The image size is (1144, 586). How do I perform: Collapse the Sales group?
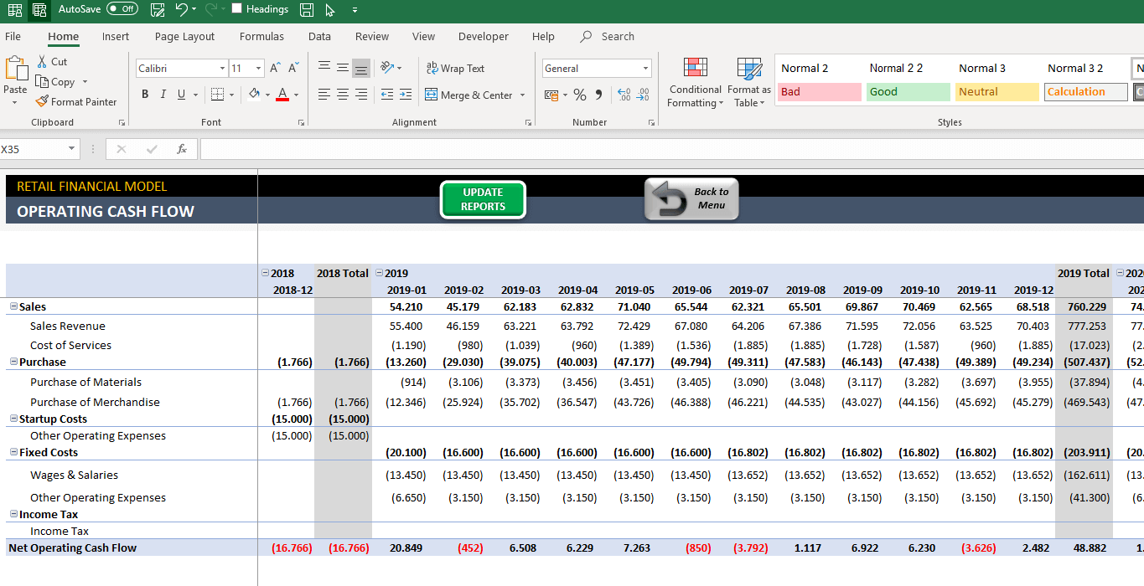13,307
